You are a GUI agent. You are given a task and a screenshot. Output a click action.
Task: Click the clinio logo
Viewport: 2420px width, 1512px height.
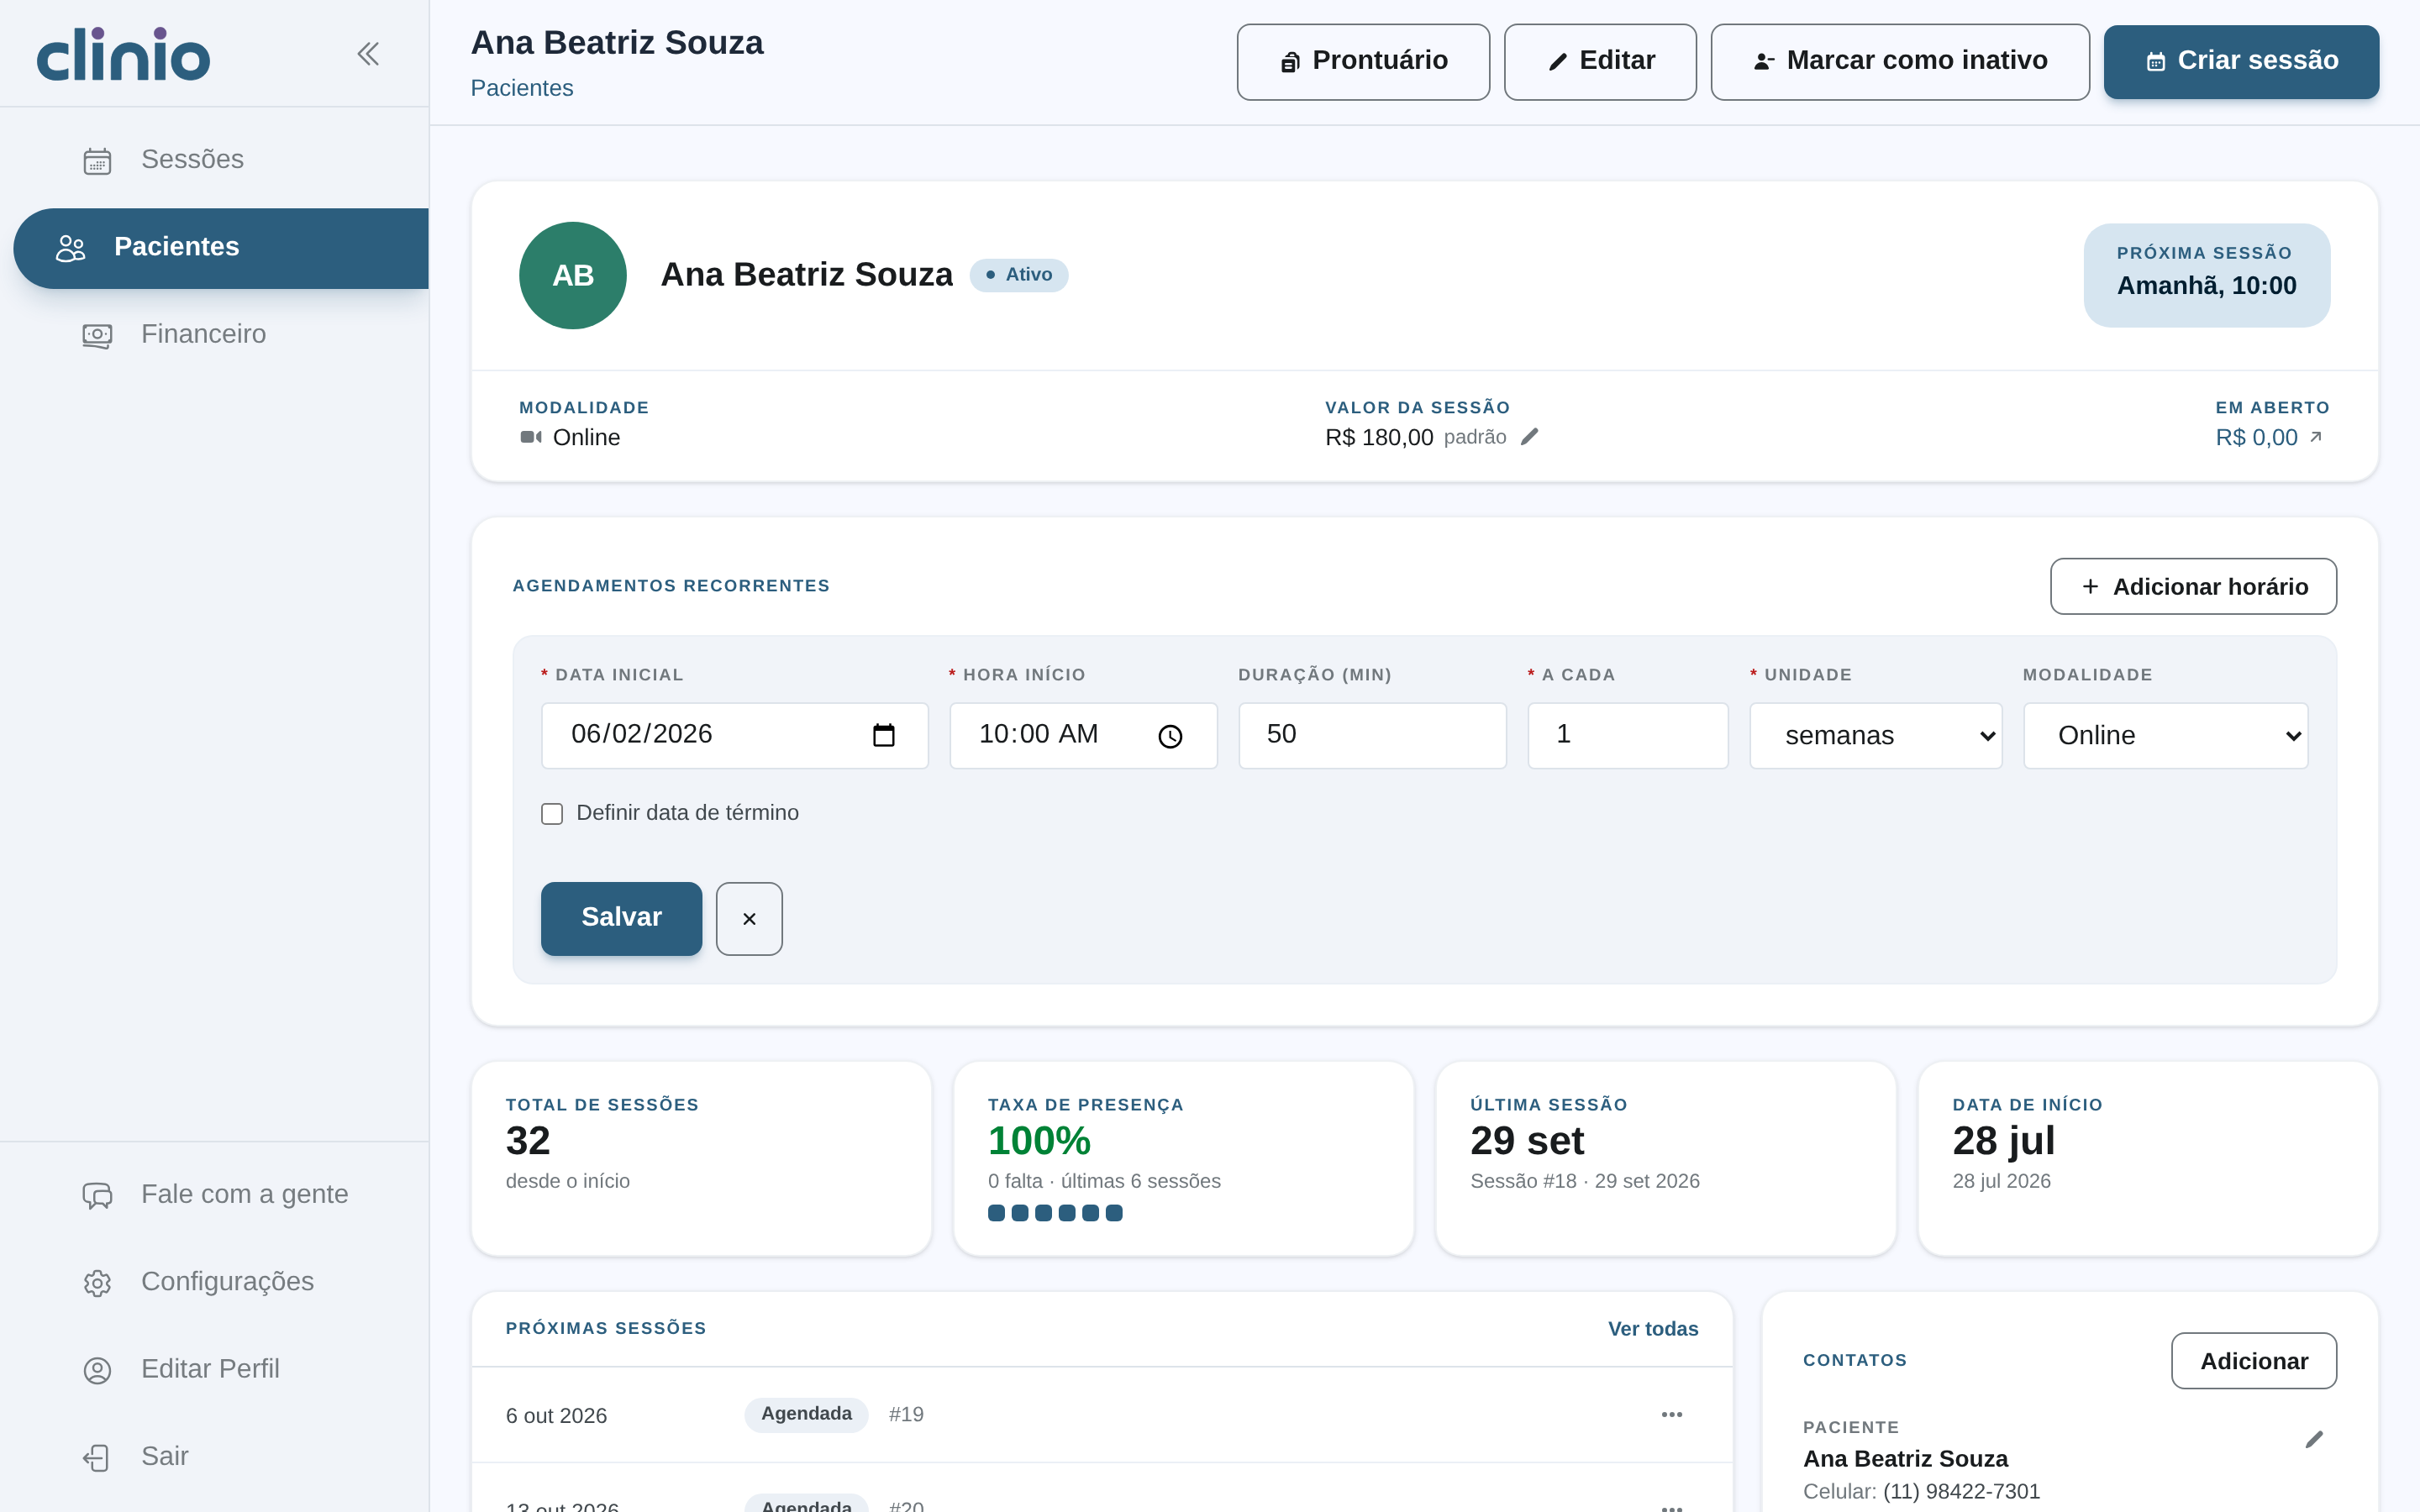click(x=124, y=55)
